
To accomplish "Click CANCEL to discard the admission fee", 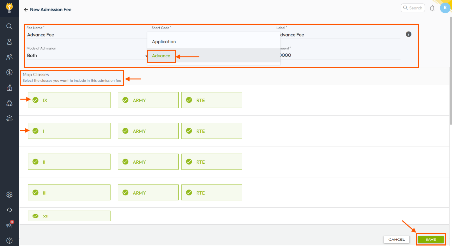I will (396, 239).
